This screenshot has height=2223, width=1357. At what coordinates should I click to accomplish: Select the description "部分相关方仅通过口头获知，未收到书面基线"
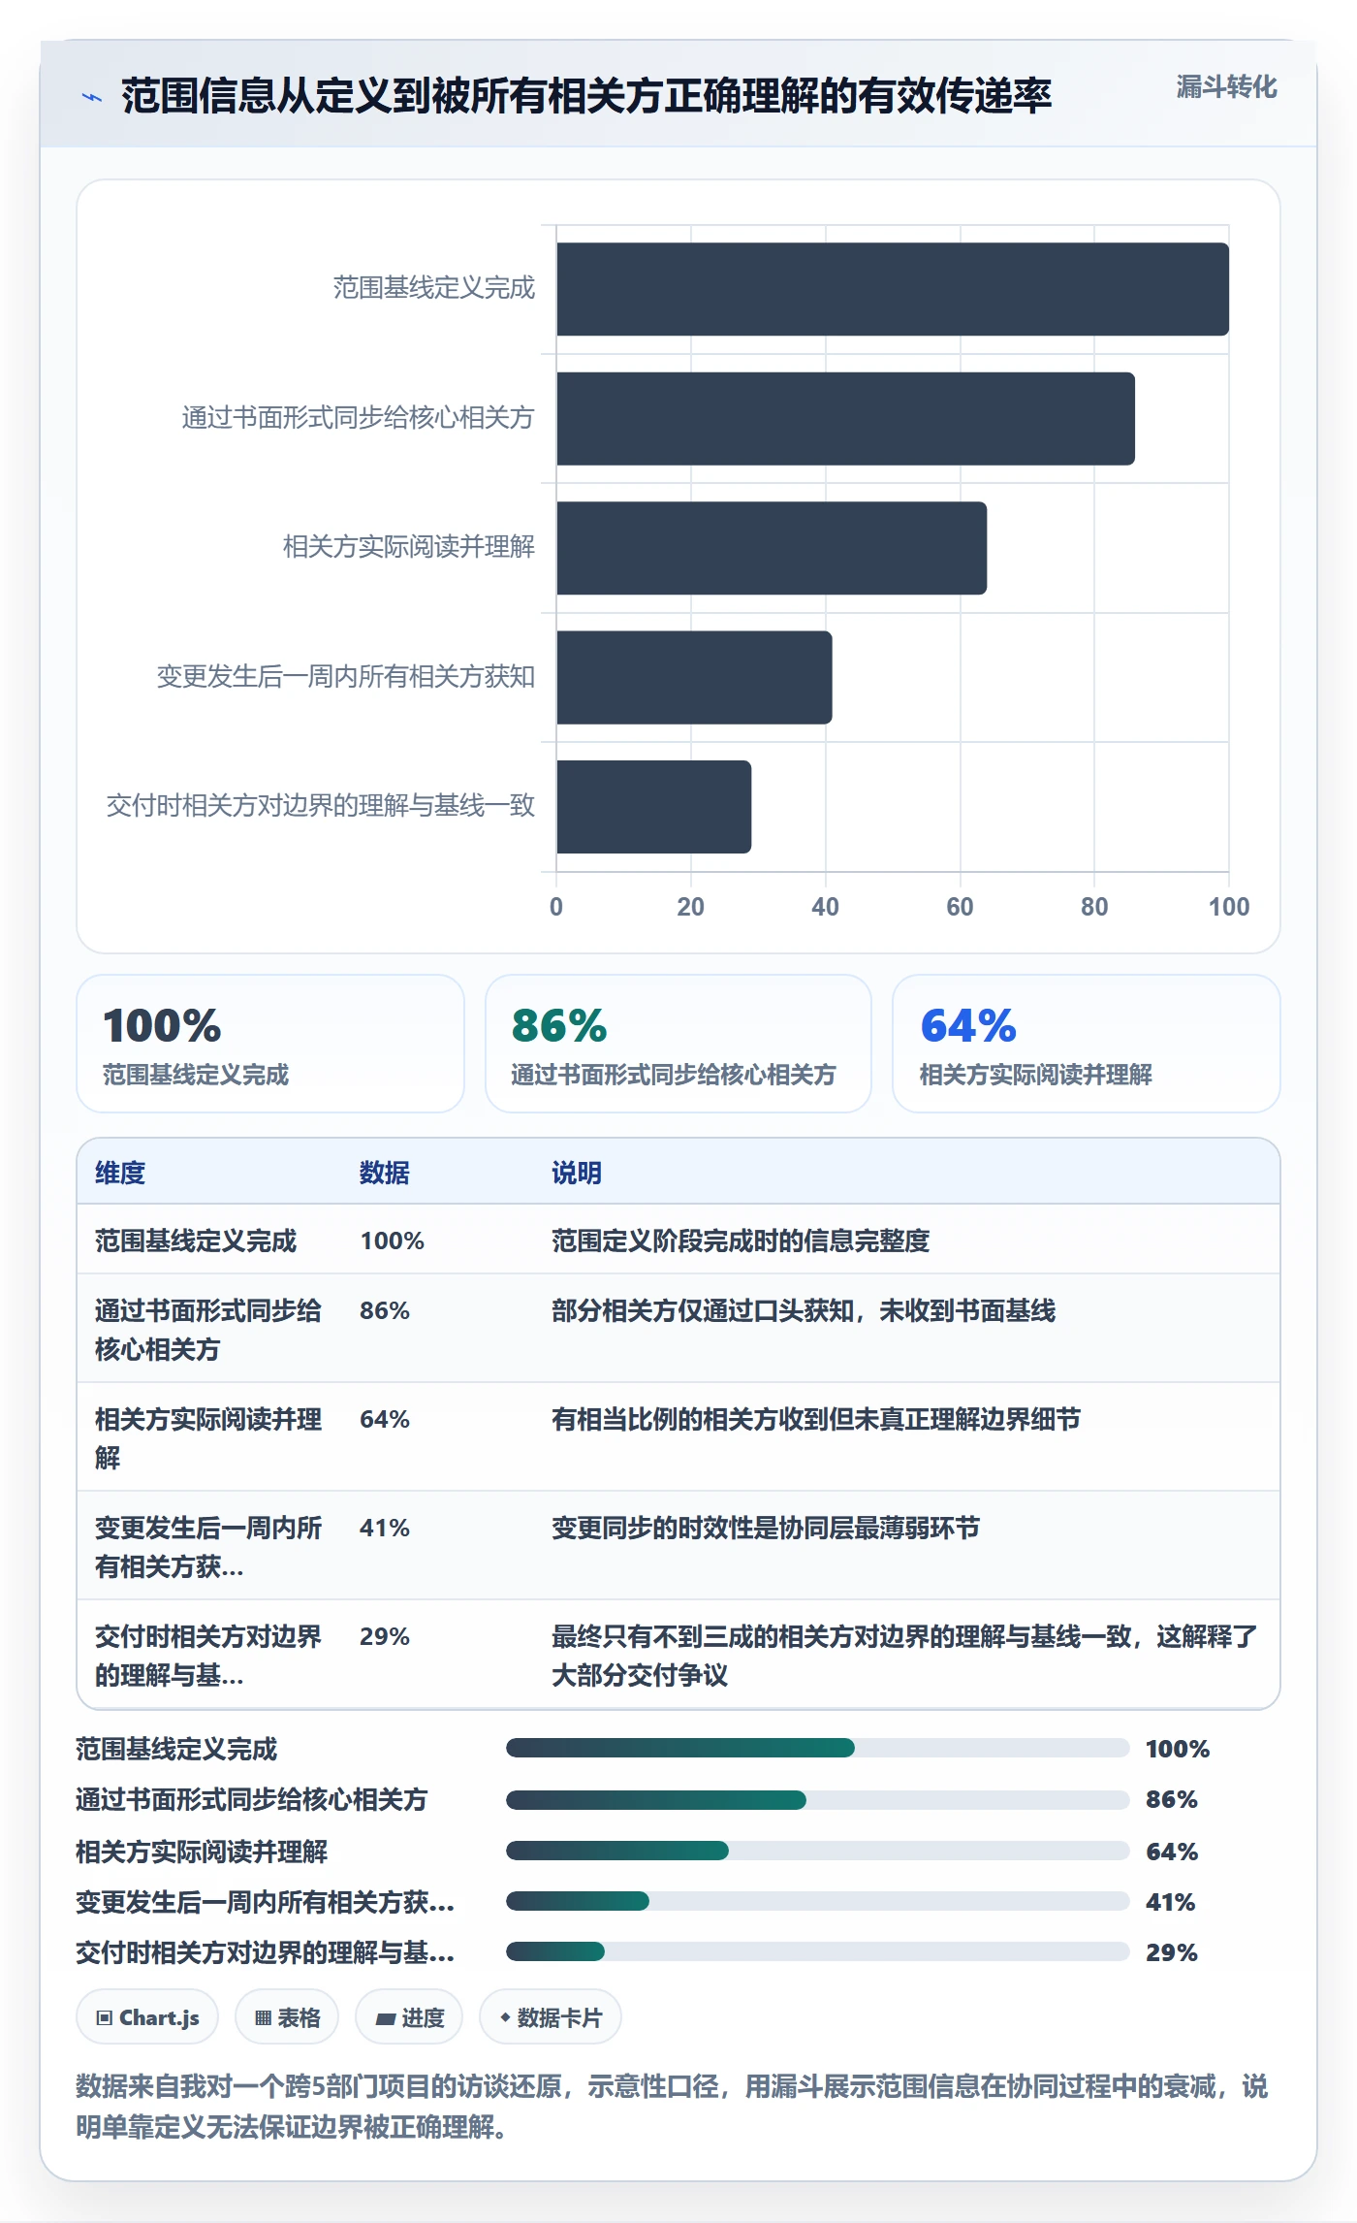tap(804, 1310)
